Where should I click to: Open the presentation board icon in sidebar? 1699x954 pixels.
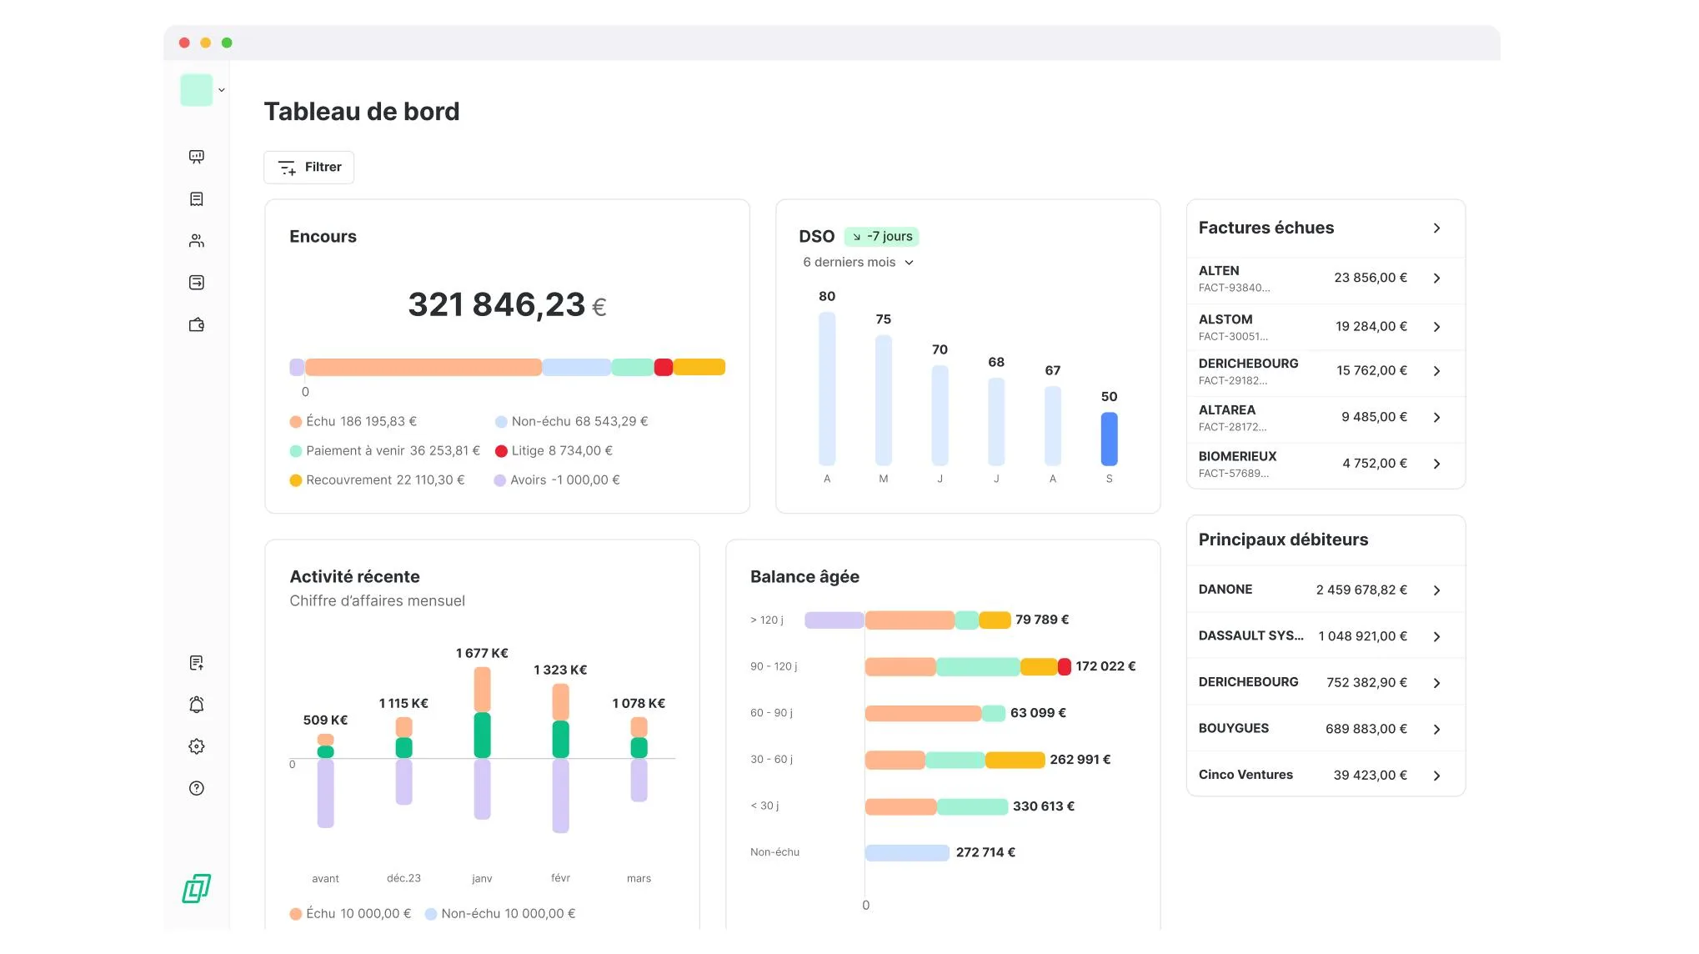point(197,157)
